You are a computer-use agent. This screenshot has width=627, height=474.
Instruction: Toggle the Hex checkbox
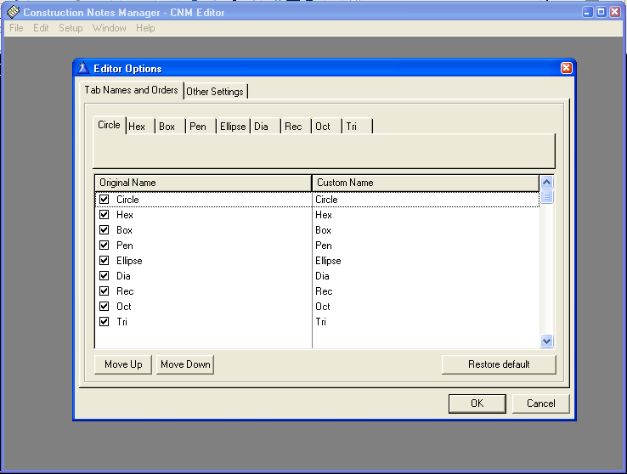point(104,215)
